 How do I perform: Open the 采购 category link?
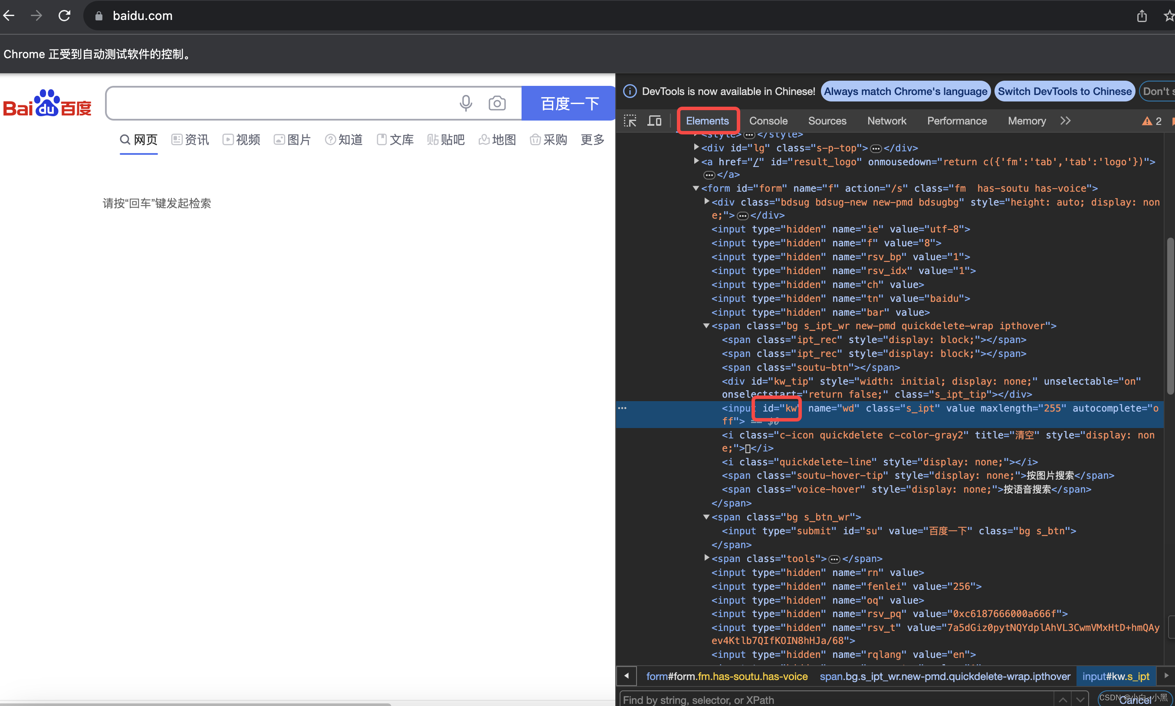click(x=549, y=140)
